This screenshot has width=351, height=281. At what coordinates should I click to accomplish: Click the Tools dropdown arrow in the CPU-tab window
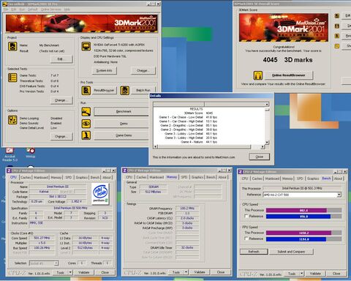point(70,272)
